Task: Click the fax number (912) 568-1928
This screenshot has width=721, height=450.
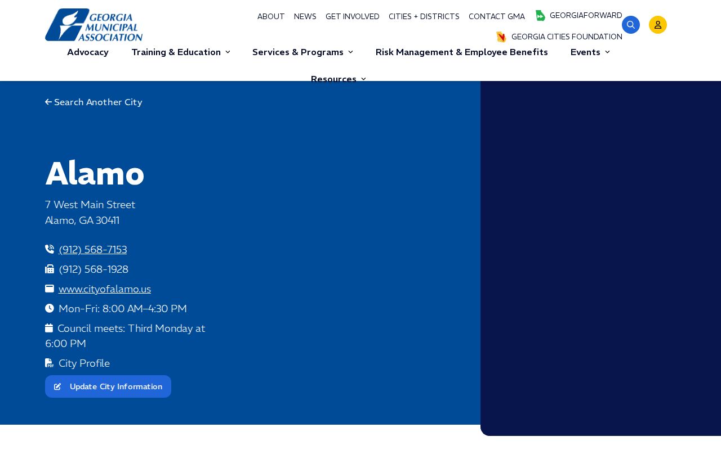Action: tap(94, 269)
